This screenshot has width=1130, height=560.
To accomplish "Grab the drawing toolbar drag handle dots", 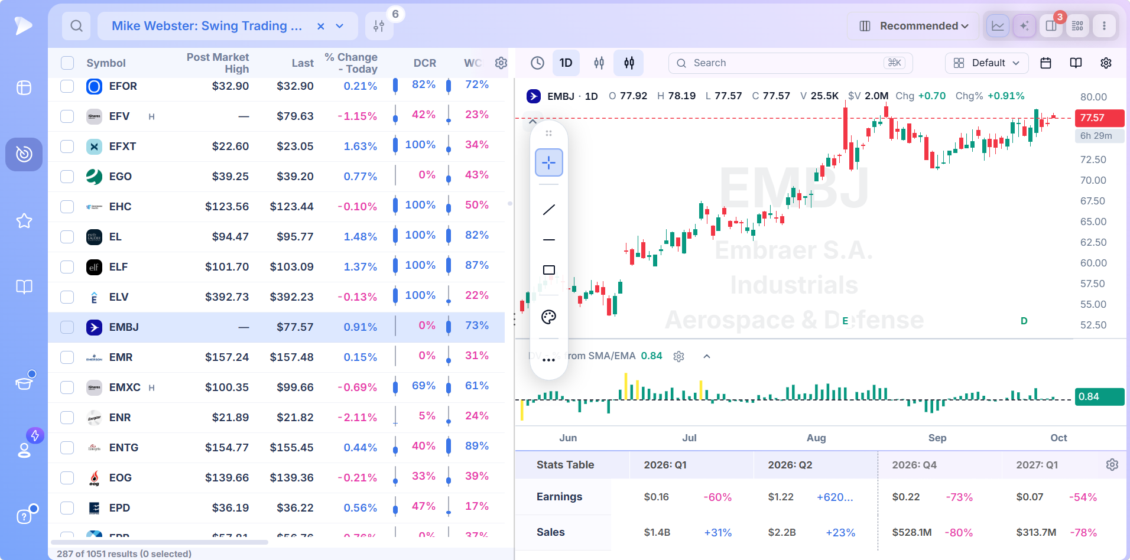I will click(x=549, y=134).
